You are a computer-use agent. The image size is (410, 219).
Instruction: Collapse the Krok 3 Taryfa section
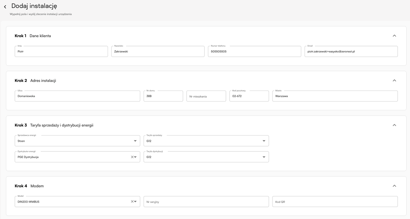[394, 125]
